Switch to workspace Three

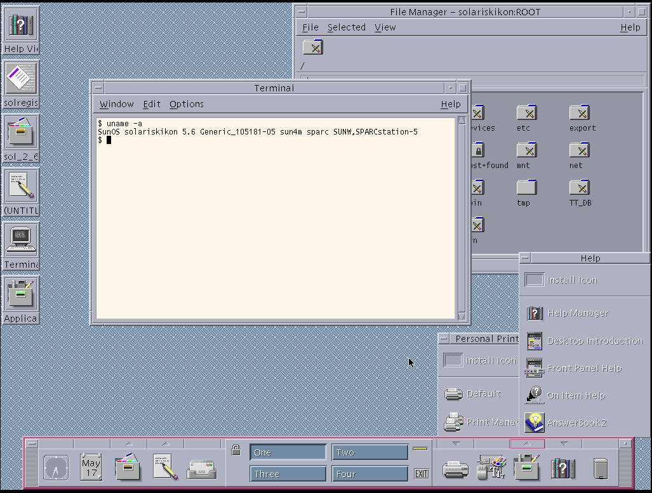(x=288, y=474)
